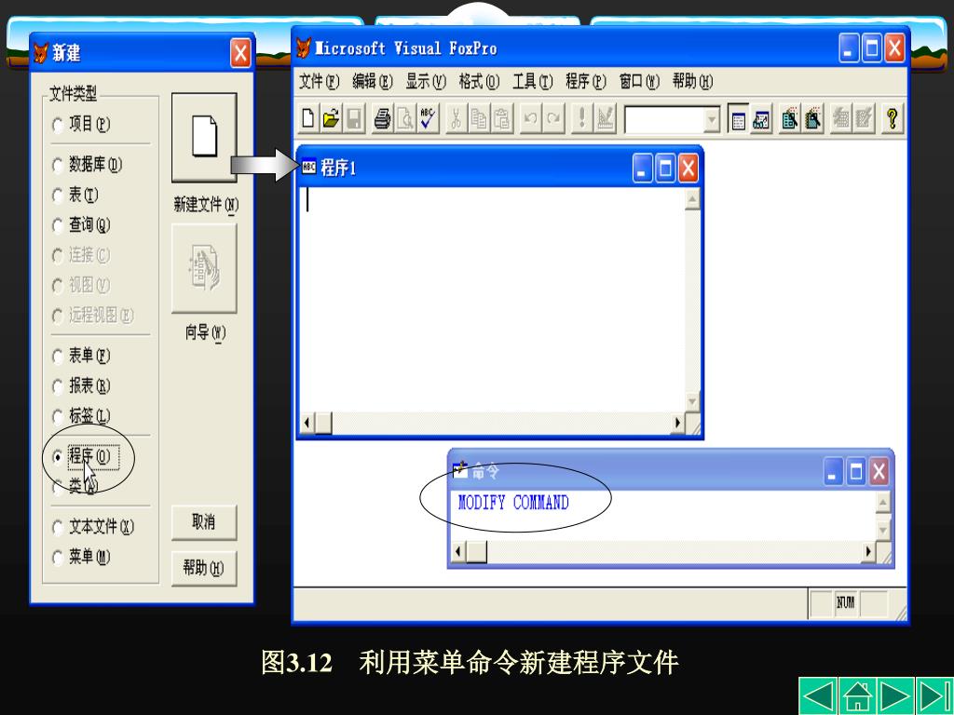
Task: Open the 显示(V) menu
Action: [x=426, y=81]
